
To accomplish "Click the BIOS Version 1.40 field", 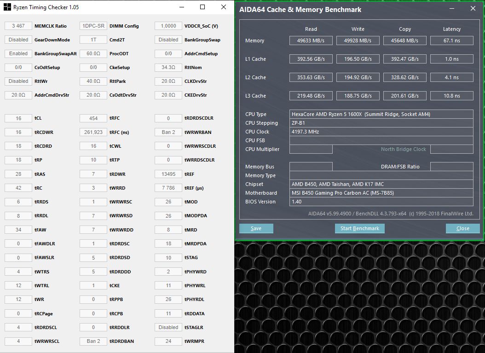I will (381, 202).
